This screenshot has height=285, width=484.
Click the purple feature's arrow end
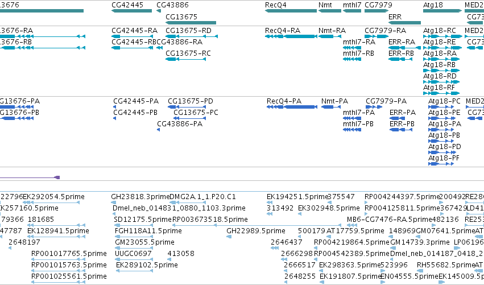(57, 177)
